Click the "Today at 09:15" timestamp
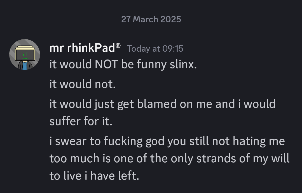The width and height of the screenshot is (302, 193). point(155,49)
